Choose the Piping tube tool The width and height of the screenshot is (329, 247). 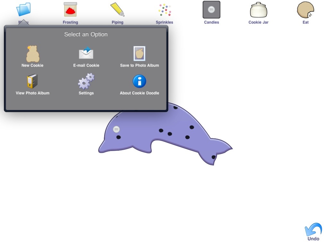click(x=118, y=9)
